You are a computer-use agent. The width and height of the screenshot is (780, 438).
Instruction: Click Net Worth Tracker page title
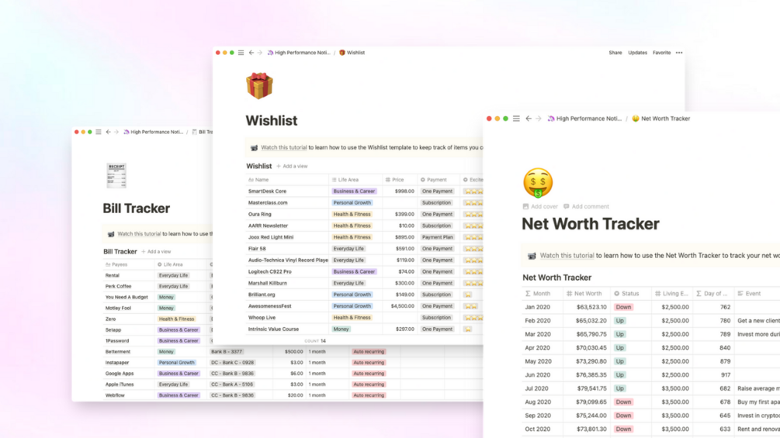click(x=591, y=224)
